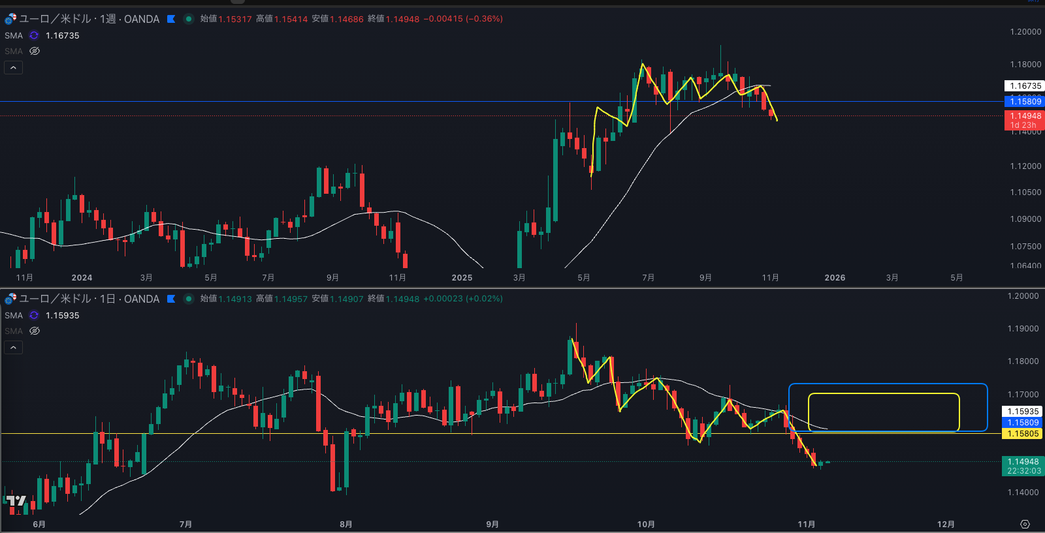Image resolution: width=1045 pixels, height=533 pixels.
Task: Select the blue rectangle drawing's top edge
Action: (x=888, y=384)
